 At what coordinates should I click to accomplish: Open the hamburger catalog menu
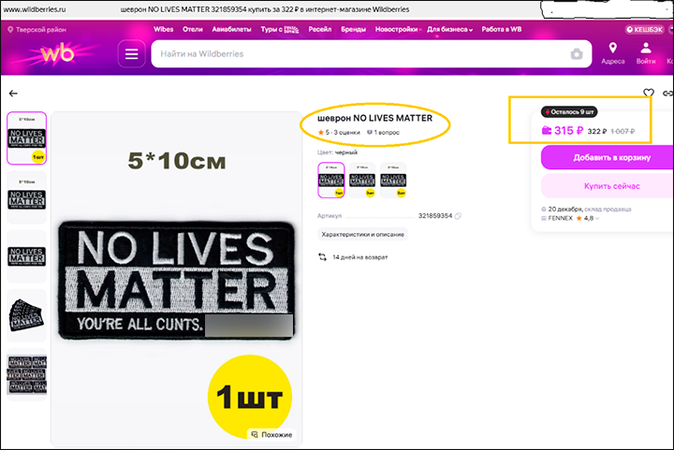(132, 54)
